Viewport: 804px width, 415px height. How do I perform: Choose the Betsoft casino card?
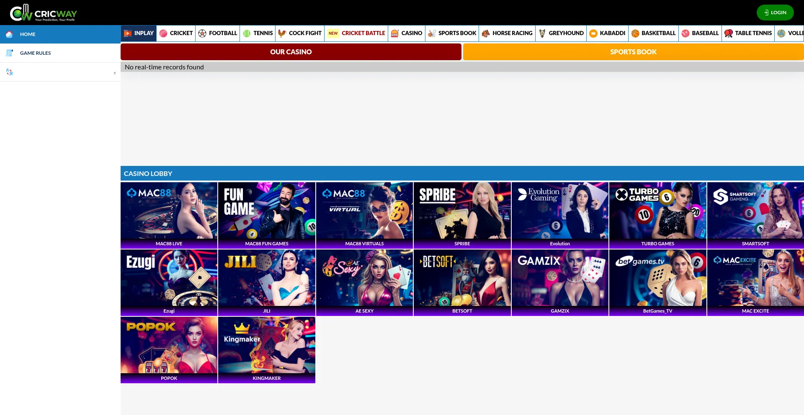[462, 283]
